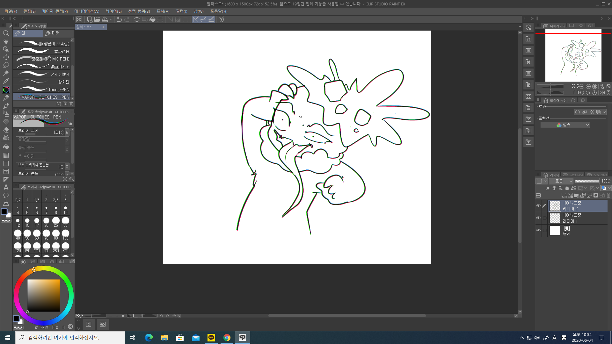This screenshot has width=612, height=344.
Task: Select the Taccy-PEN brush
Action: click(42, 90)
